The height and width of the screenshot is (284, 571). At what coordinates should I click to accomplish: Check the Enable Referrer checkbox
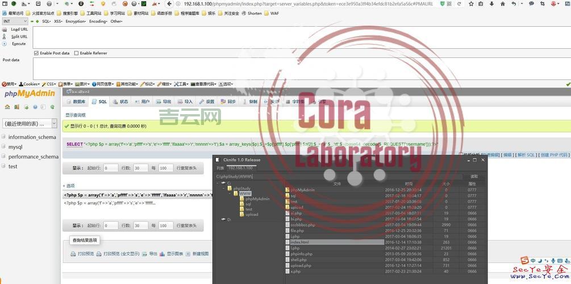pyautogui.click(x=76, y=53)
